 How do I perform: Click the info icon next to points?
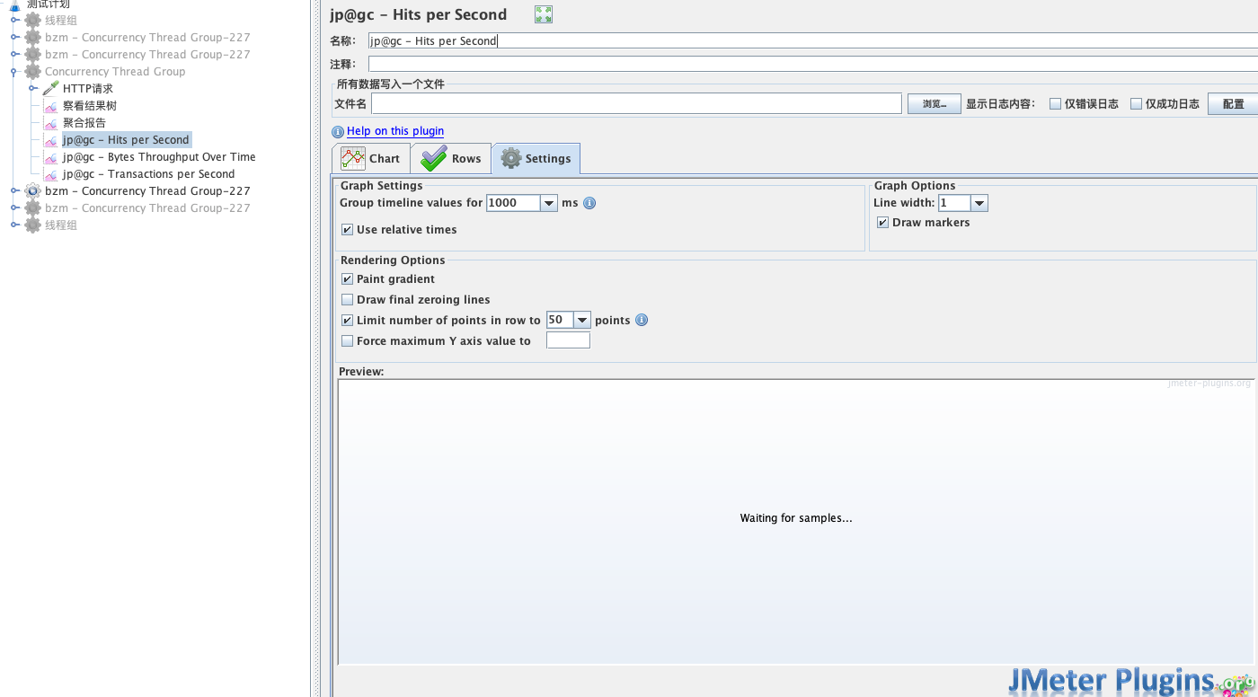642,320
